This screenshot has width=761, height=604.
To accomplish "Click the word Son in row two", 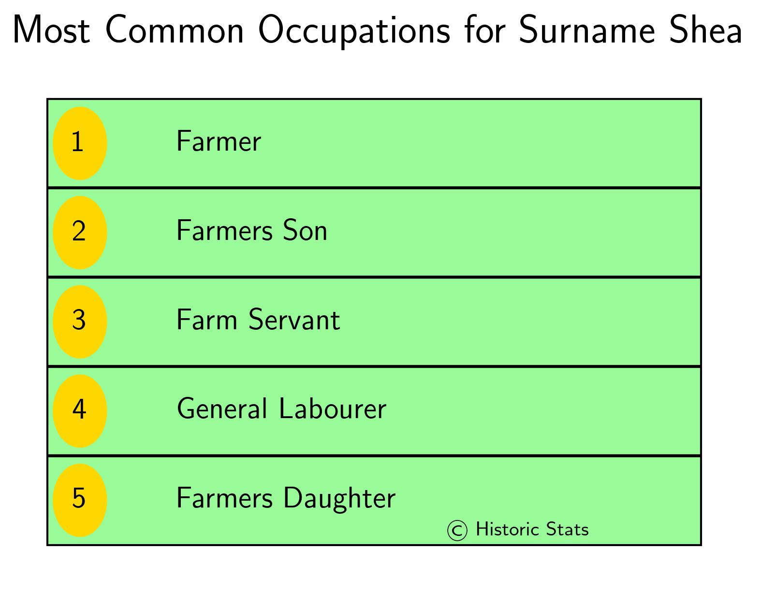I will pyautogui.click(x=305, y=231).
